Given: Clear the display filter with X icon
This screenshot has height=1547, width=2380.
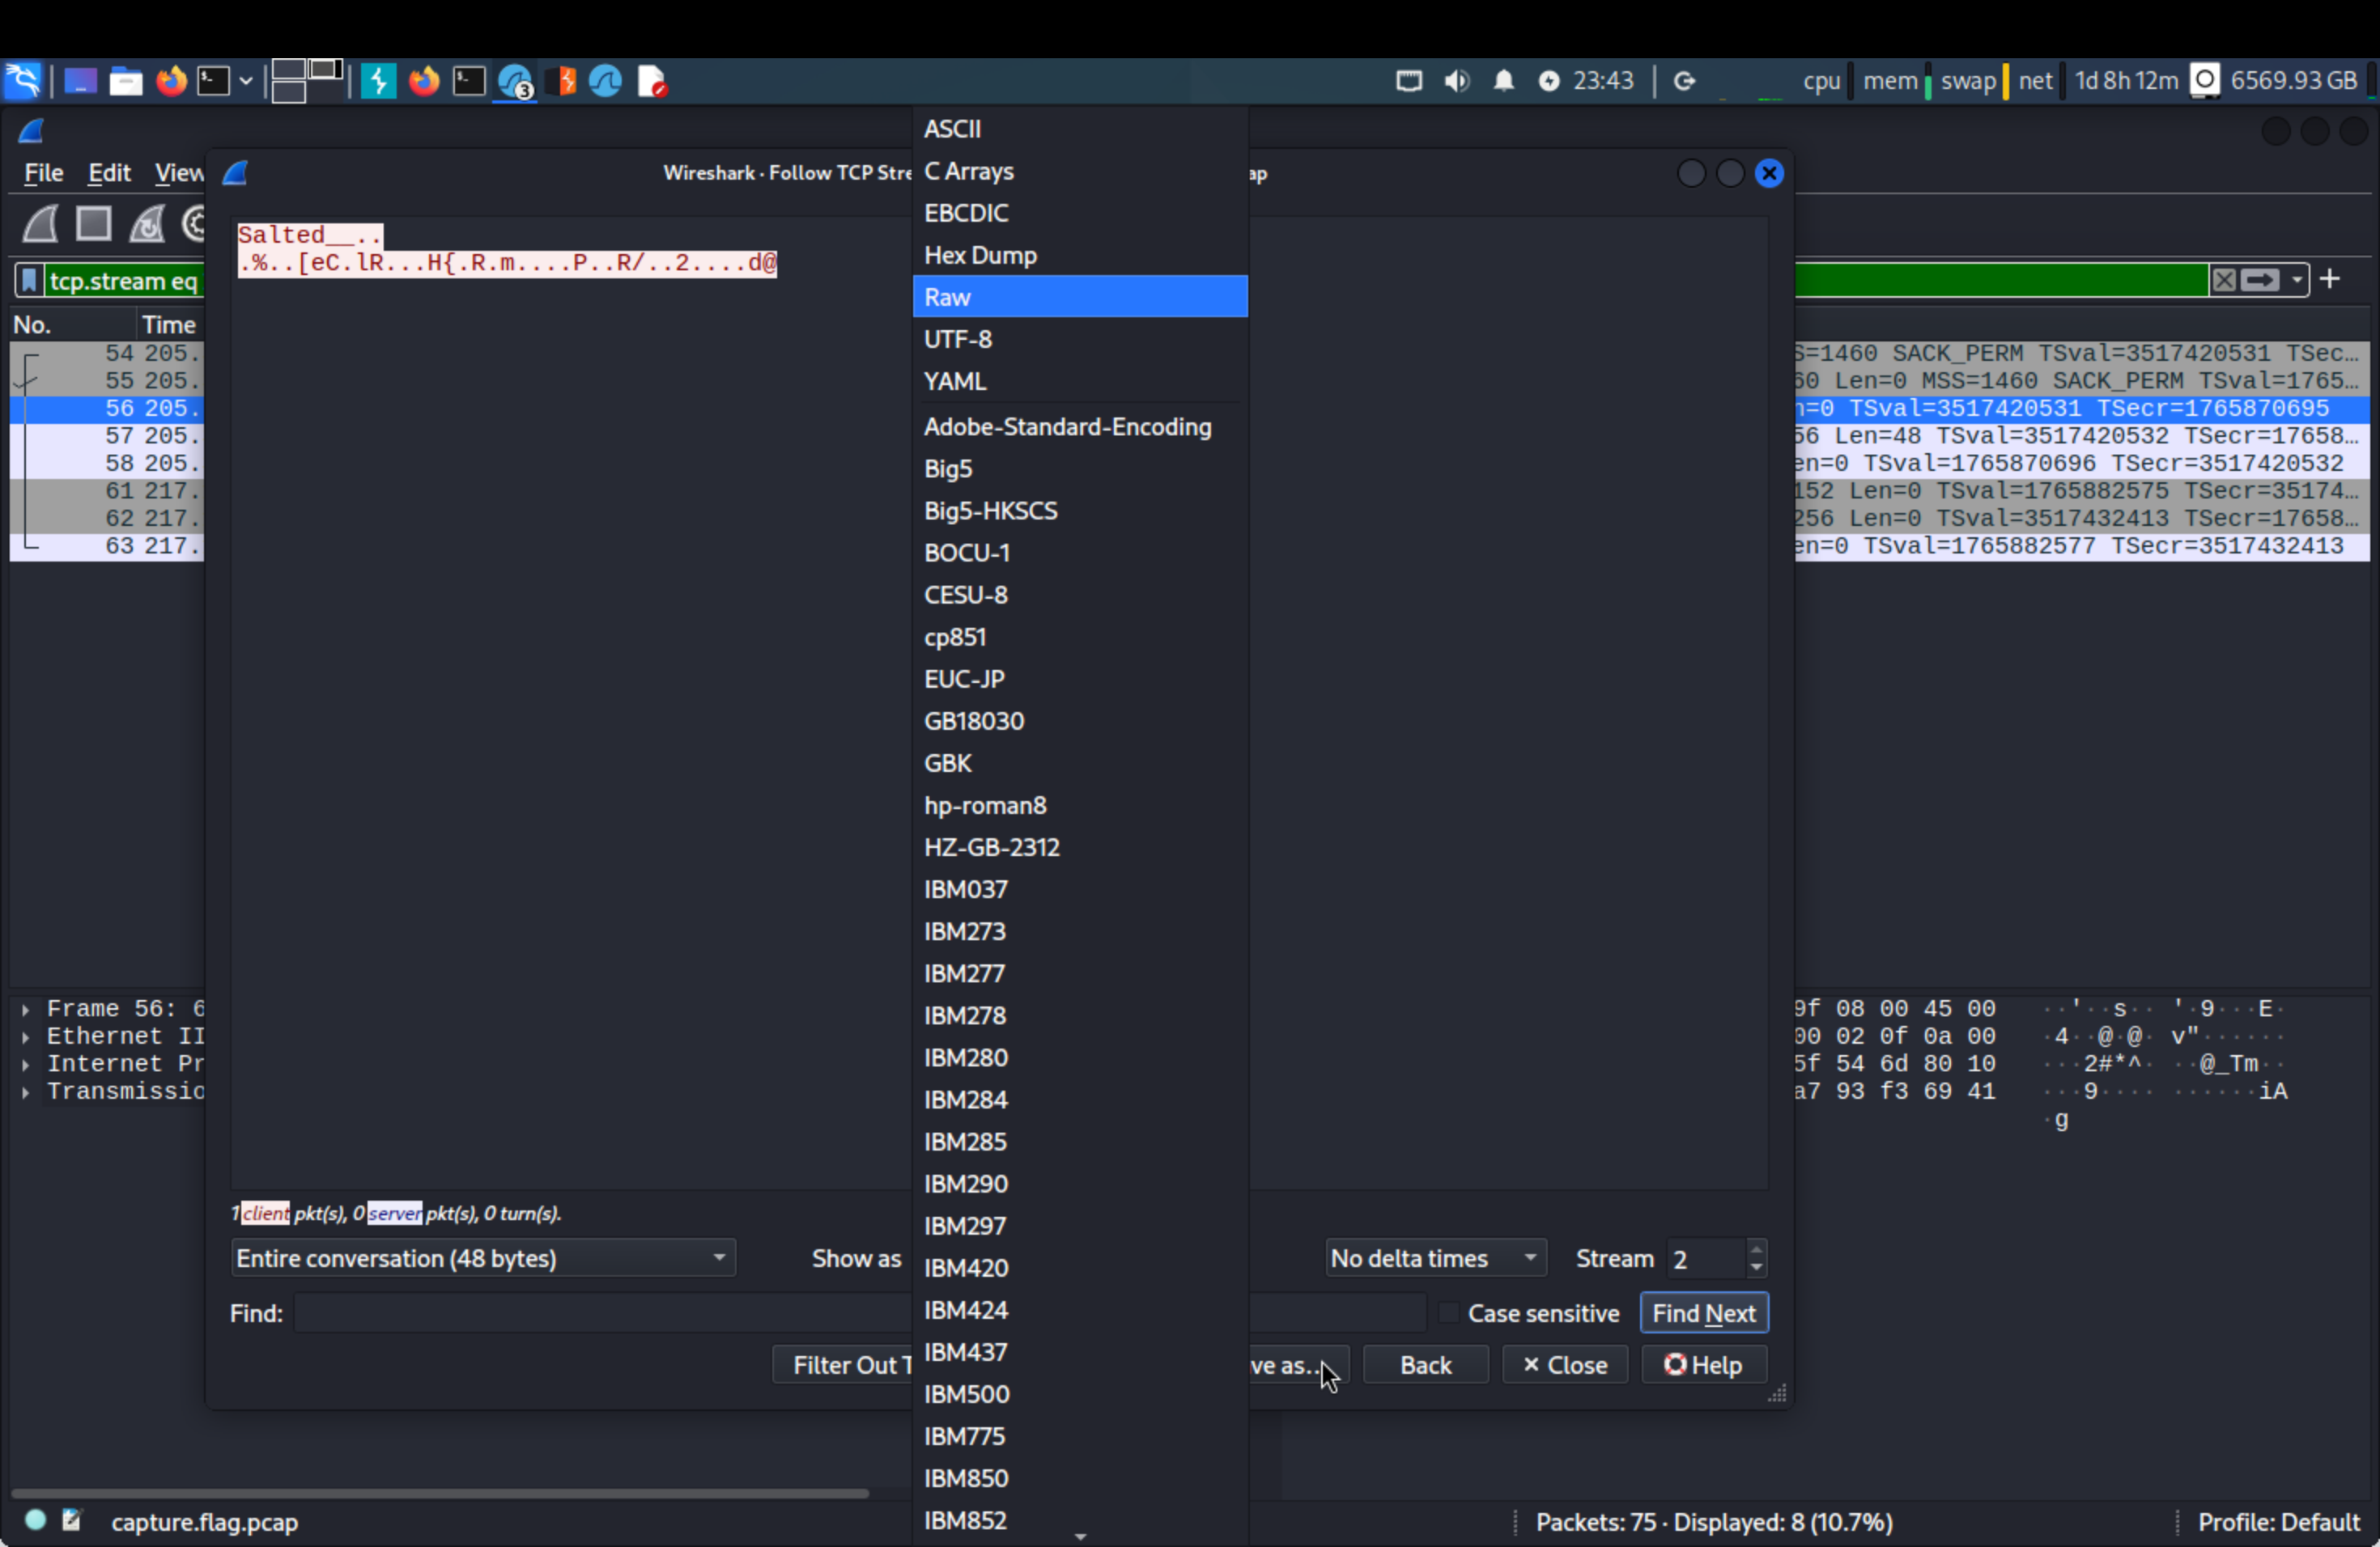Looking at the screenshot, I should pos(2223,280).
